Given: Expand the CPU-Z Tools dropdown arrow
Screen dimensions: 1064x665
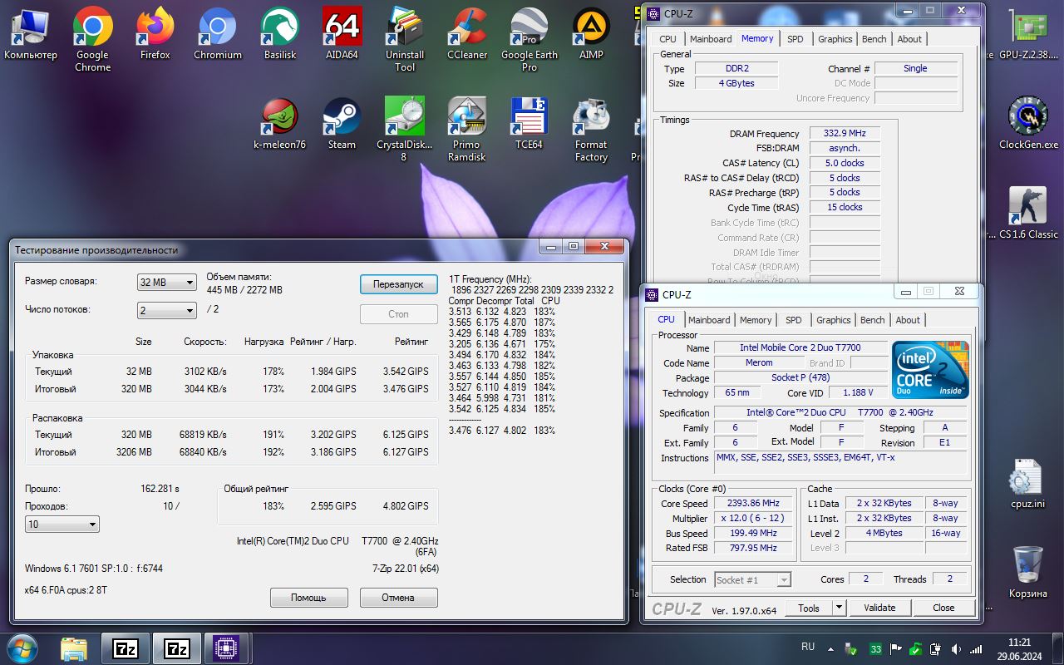Looking at the screenshot, I should (839, 608).
